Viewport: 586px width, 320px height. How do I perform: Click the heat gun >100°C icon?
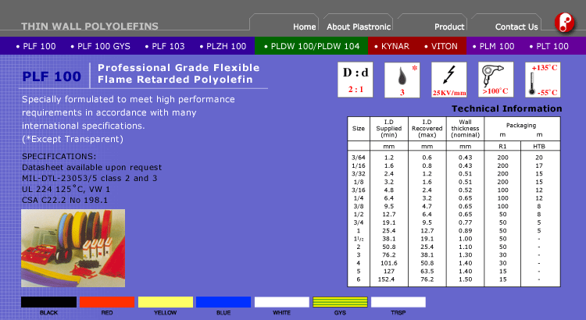[x=496, y=80]
